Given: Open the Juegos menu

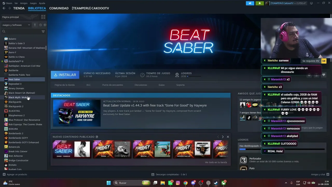Looking at the screenshot, I should pyautogui.click(x=33, y=3).
